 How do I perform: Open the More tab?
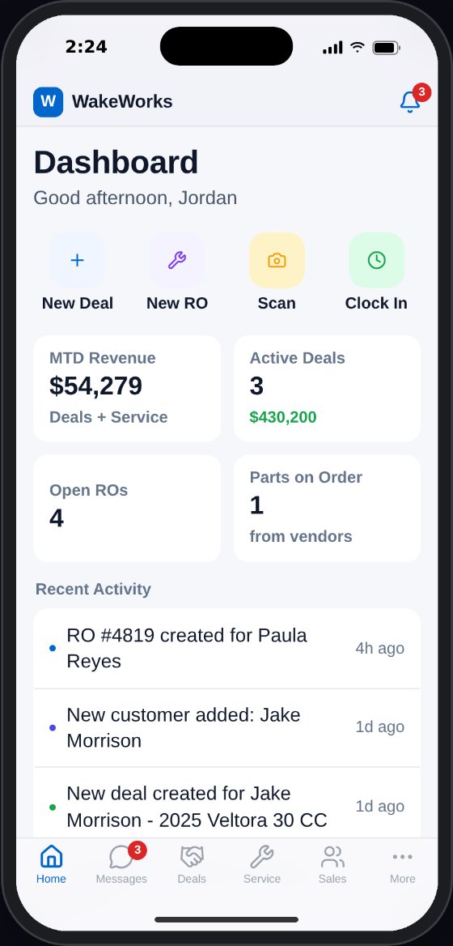[402, 864]
